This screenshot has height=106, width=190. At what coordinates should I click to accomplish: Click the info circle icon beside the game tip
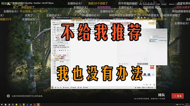click(8, 96)
